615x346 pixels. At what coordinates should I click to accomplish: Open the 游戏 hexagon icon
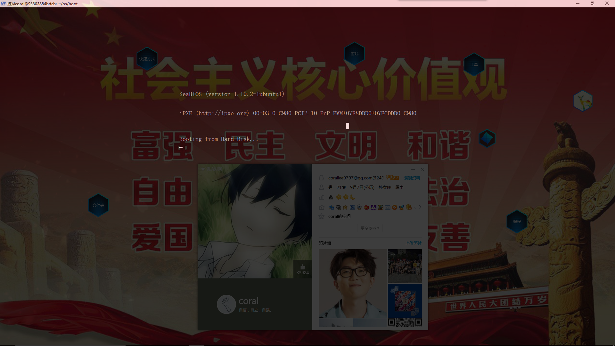pos(354,54)
